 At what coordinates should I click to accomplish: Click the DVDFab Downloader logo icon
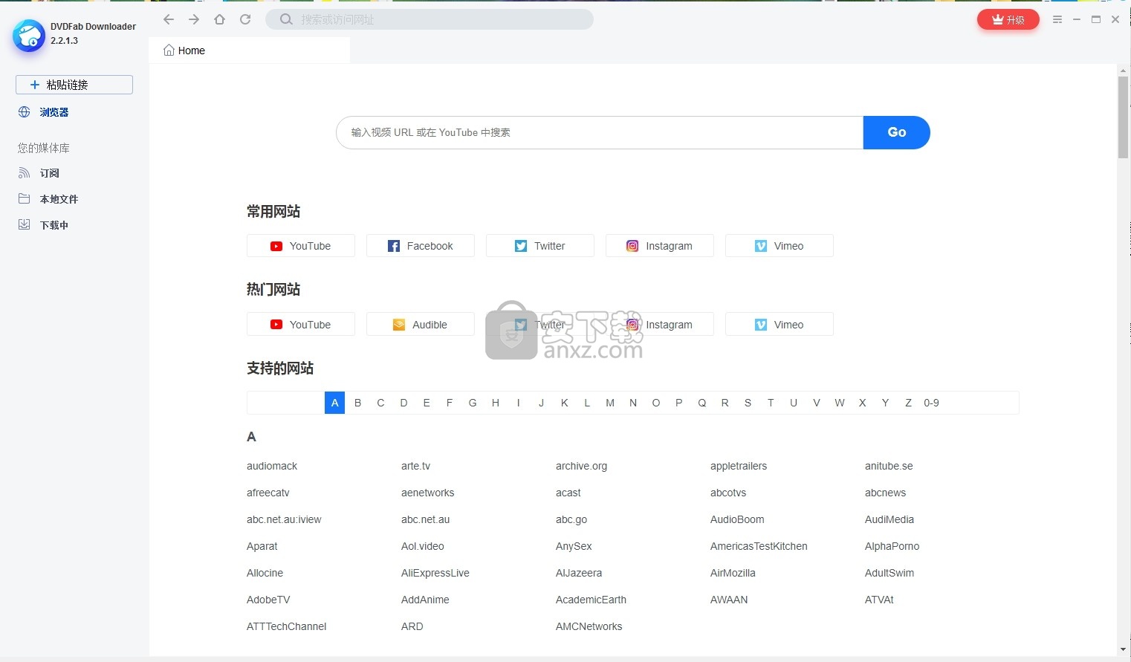(x=29, y=35)
